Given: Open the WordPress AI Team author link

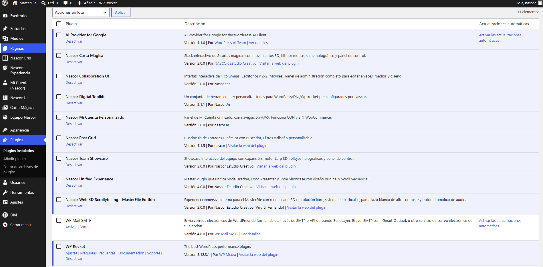Looking at the screenshot, I should 230,43.
